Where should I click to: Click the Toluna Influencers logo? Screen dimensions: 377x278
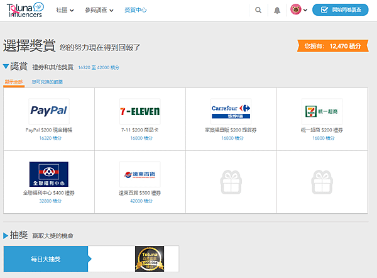25,10
